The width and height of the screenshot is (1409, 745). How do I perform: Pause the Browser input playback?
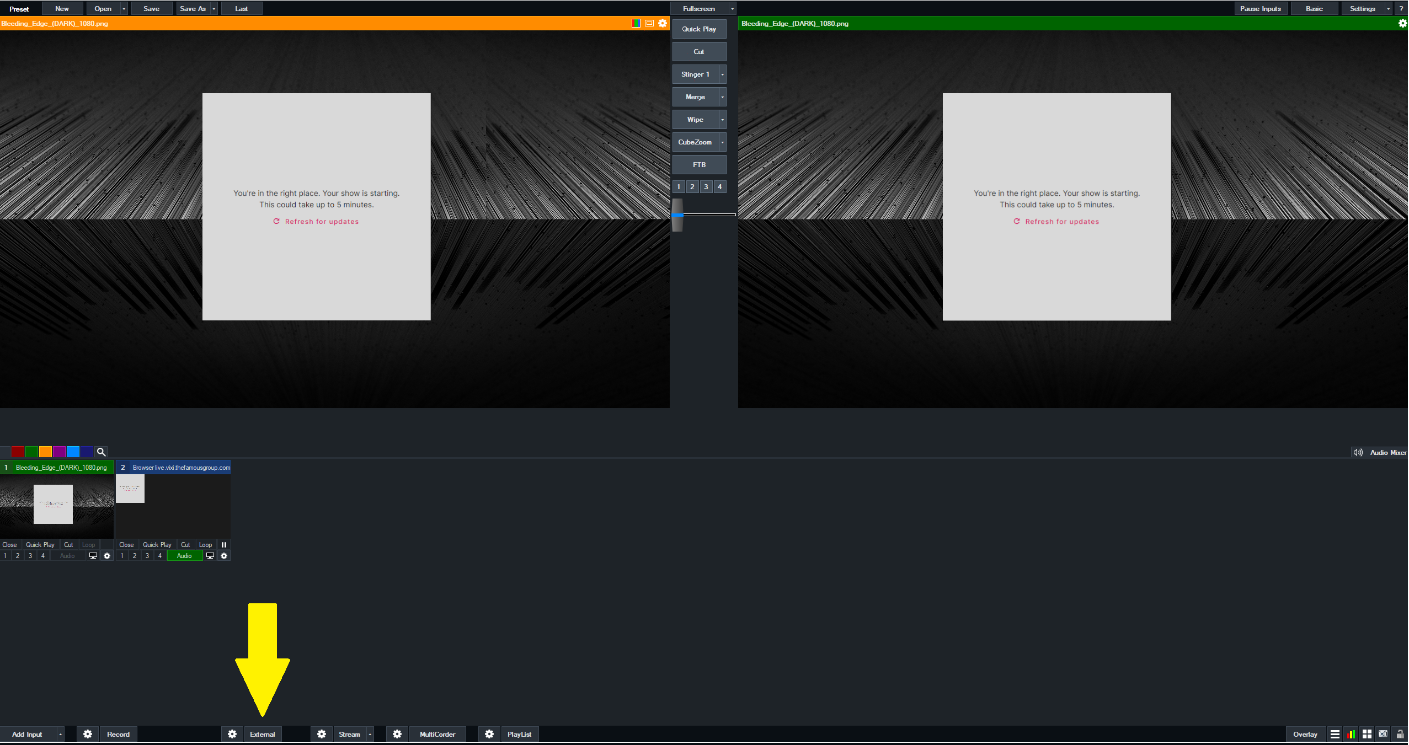tap(224, 545)
